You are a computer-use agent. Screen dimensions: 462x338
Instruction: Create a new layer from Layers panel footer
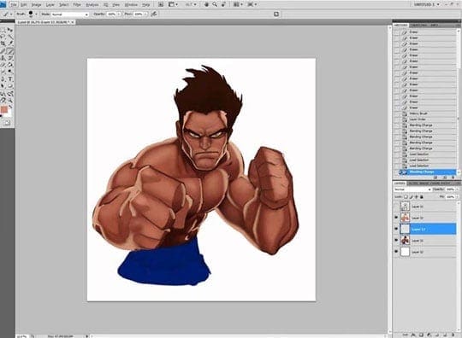[445, 335]
